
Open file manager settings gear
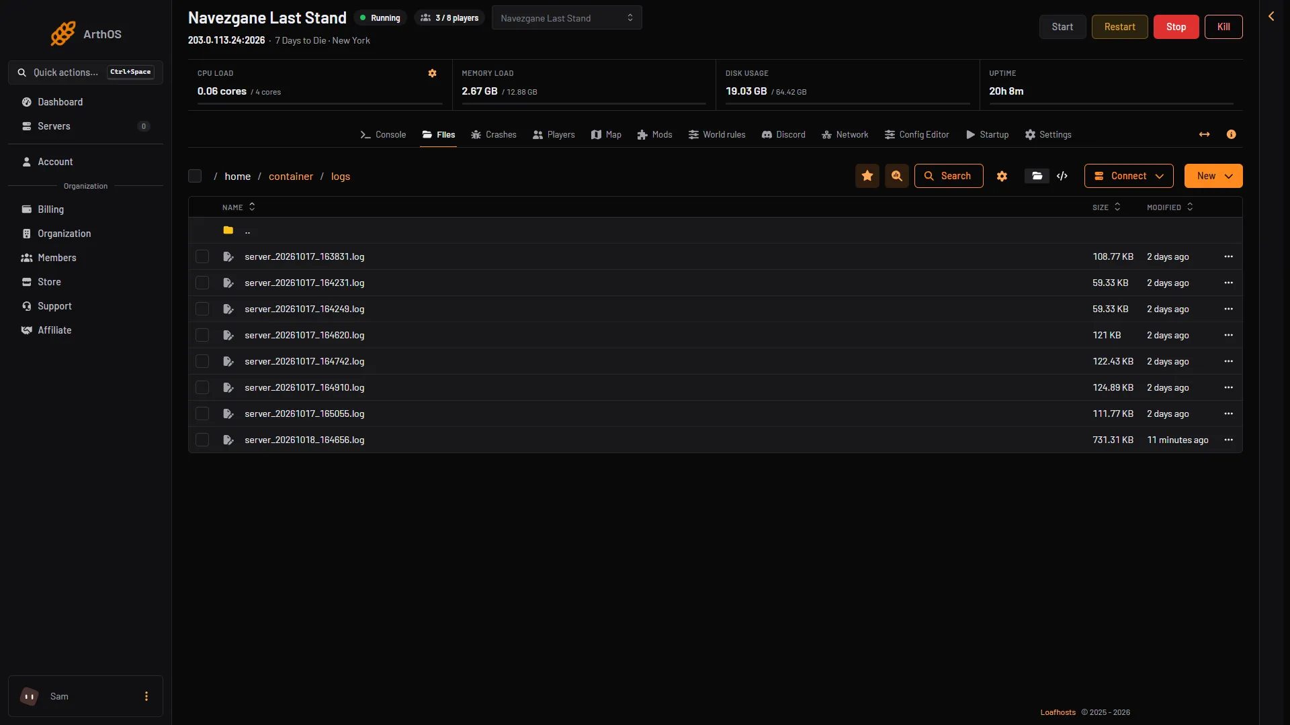click(1002, 176)
